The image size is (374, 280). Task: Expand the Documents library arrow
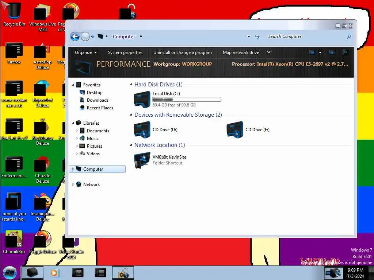coord(77,131)
